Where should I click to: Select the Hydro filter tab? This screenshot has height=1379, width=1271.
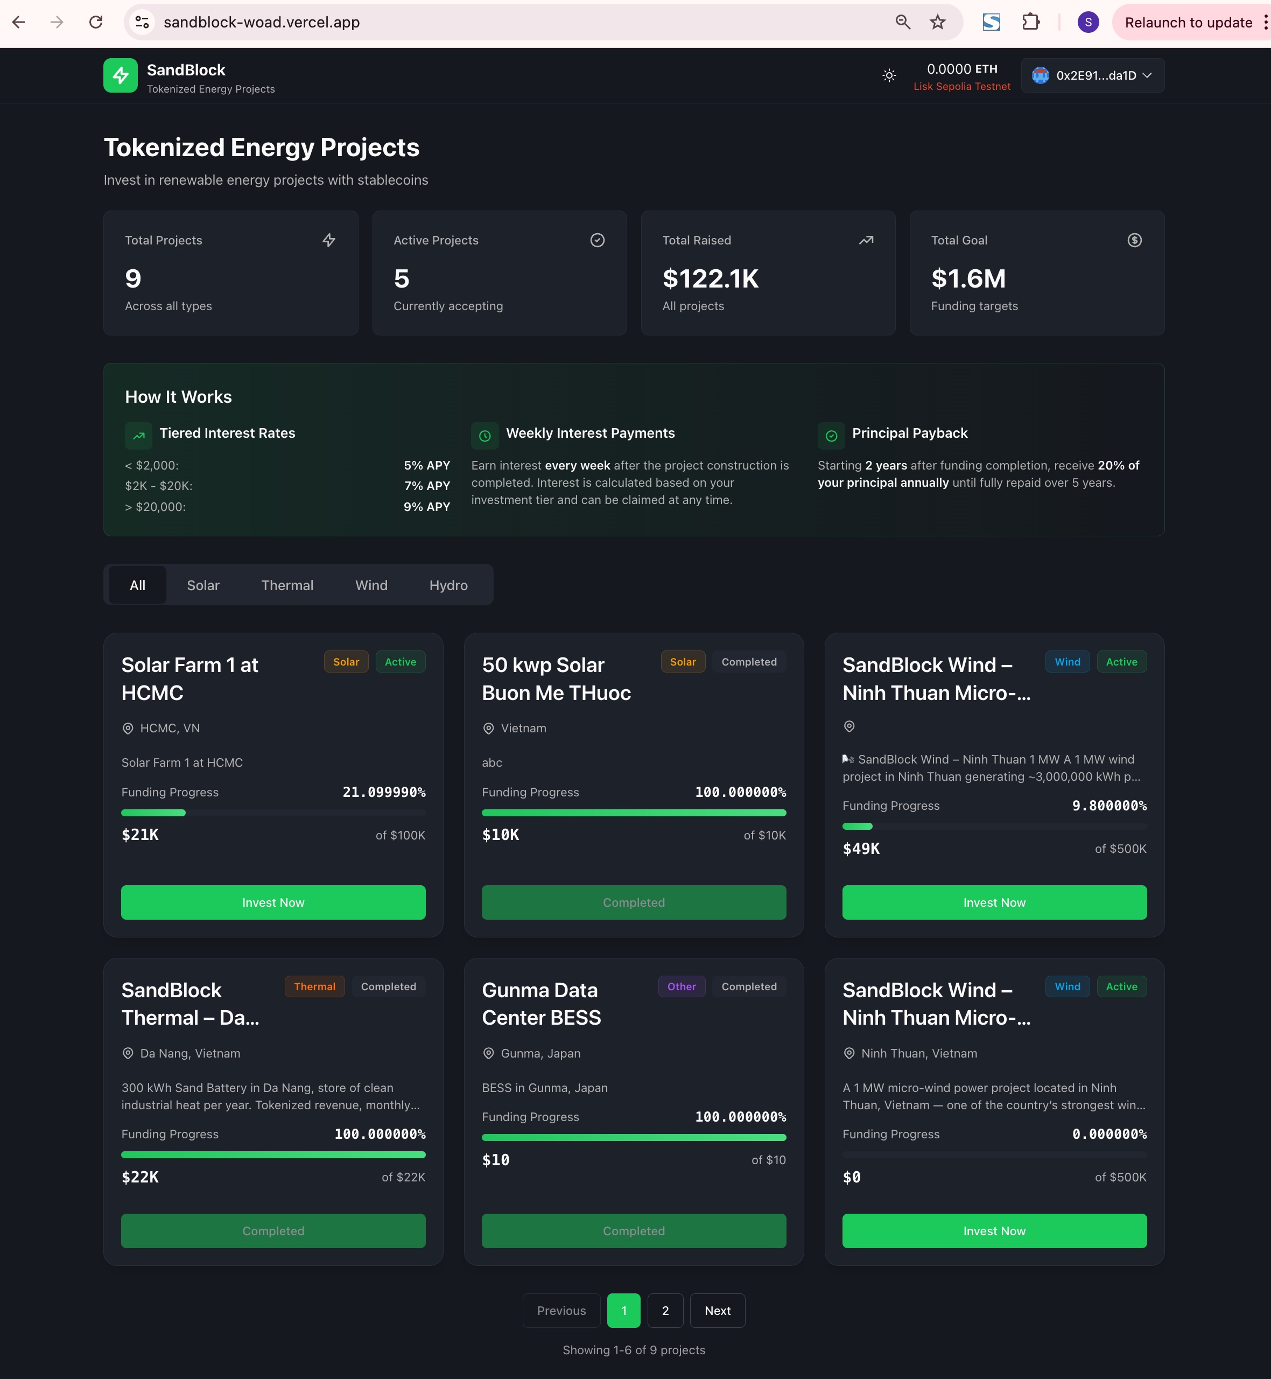pyautogui.click(x=448, y=585)
